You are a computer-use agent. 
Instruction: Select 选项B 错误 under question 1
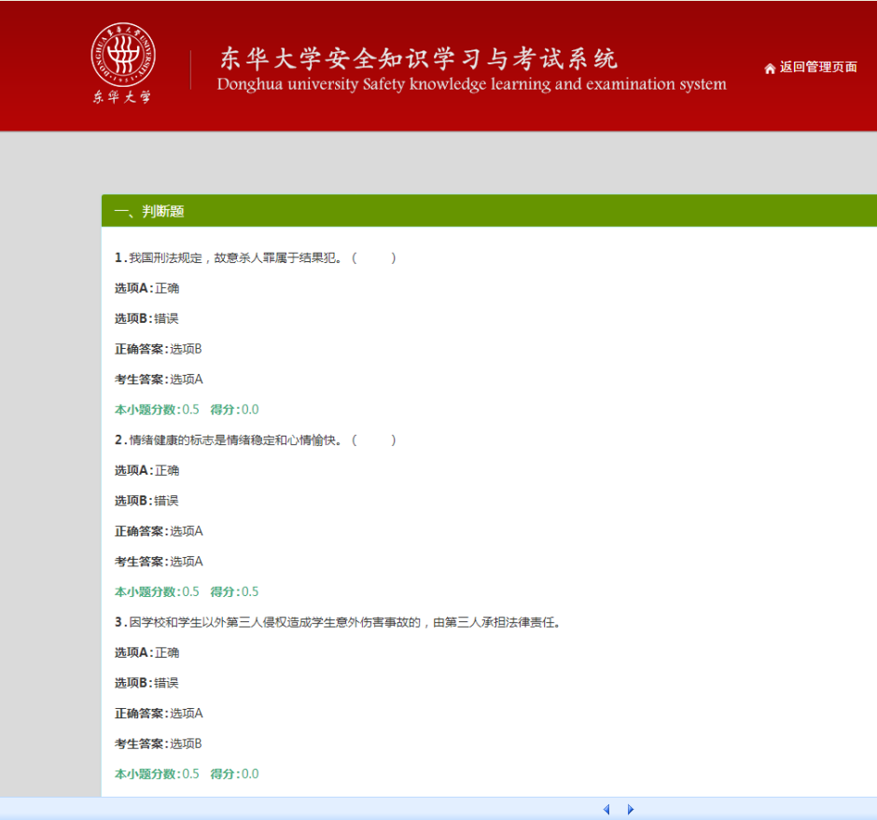pos(146,318)
